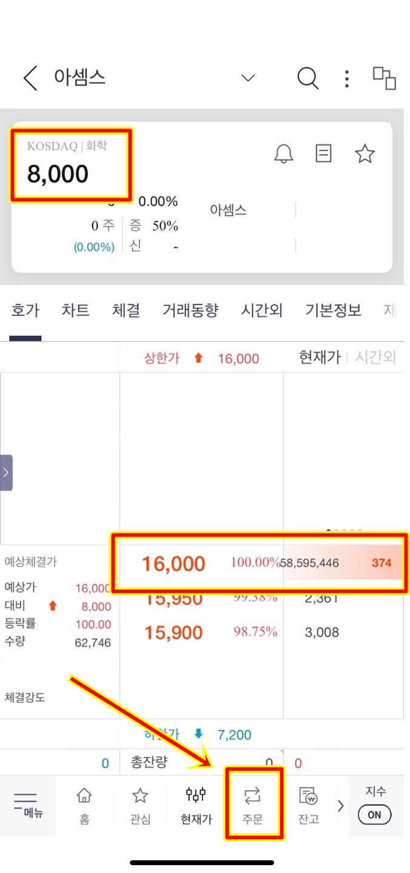Tap the back arrow icon
The width and height of the screenshot is (410, 873).
29,78
